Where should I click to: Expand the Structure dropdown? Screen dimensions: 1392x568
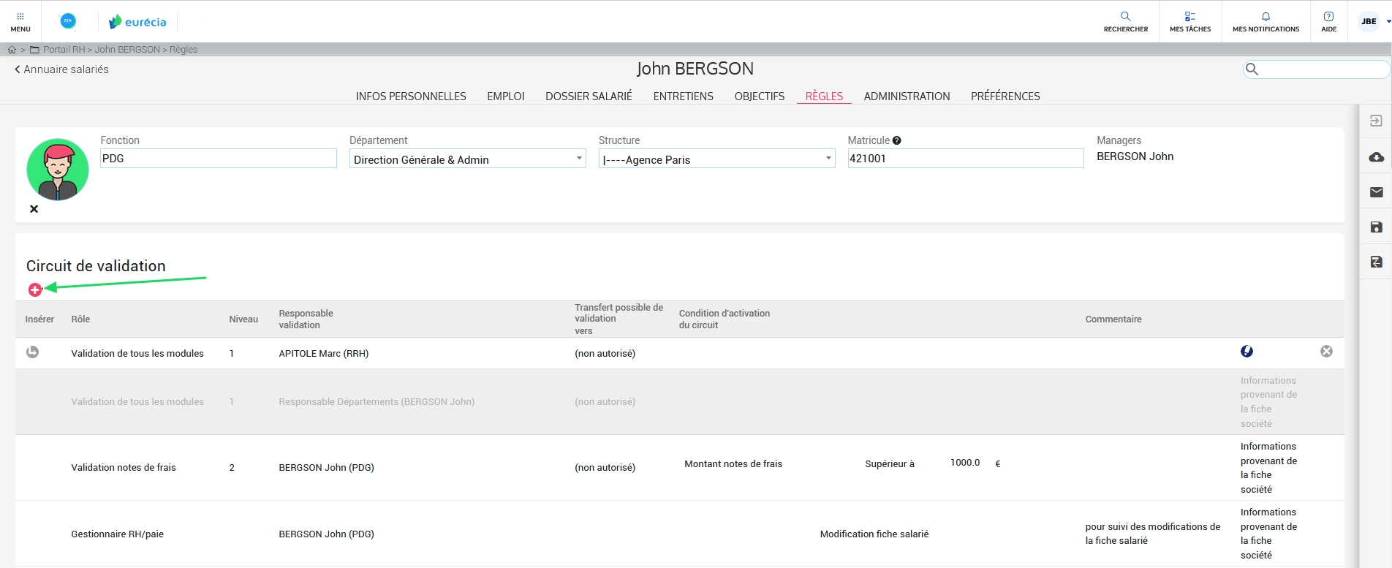click(x=828, y=159)
